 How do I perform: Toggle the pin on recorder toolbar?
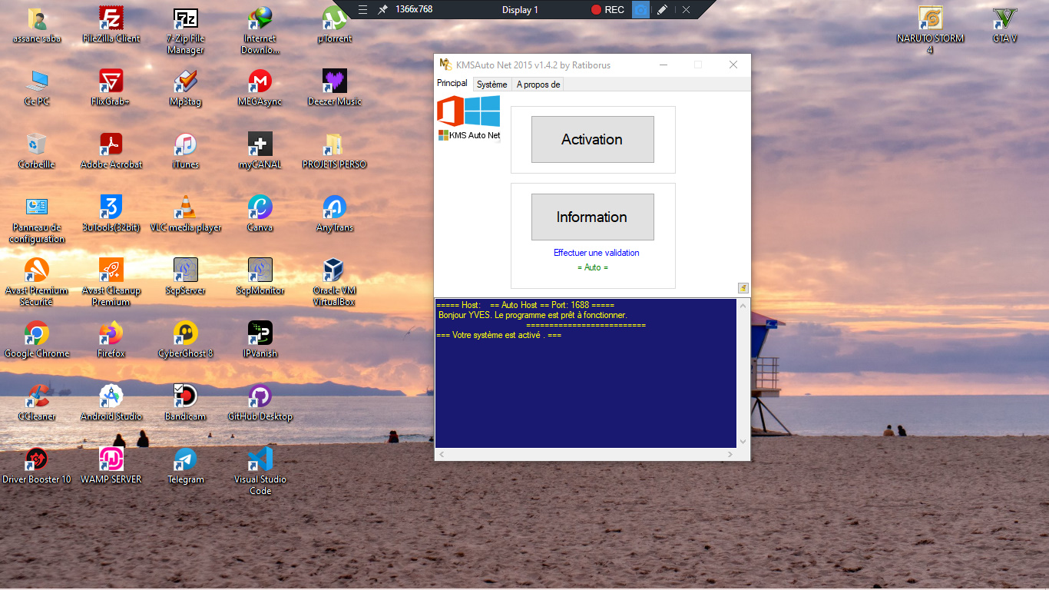(382, 9)
